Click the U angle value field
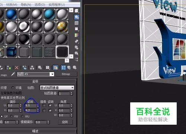186x134 pixels. tap(64, 105)
